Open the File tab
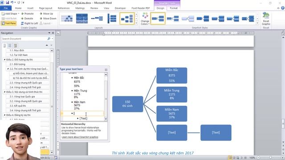The height and width of the screenshot is (160, 285). pos(6,8)
